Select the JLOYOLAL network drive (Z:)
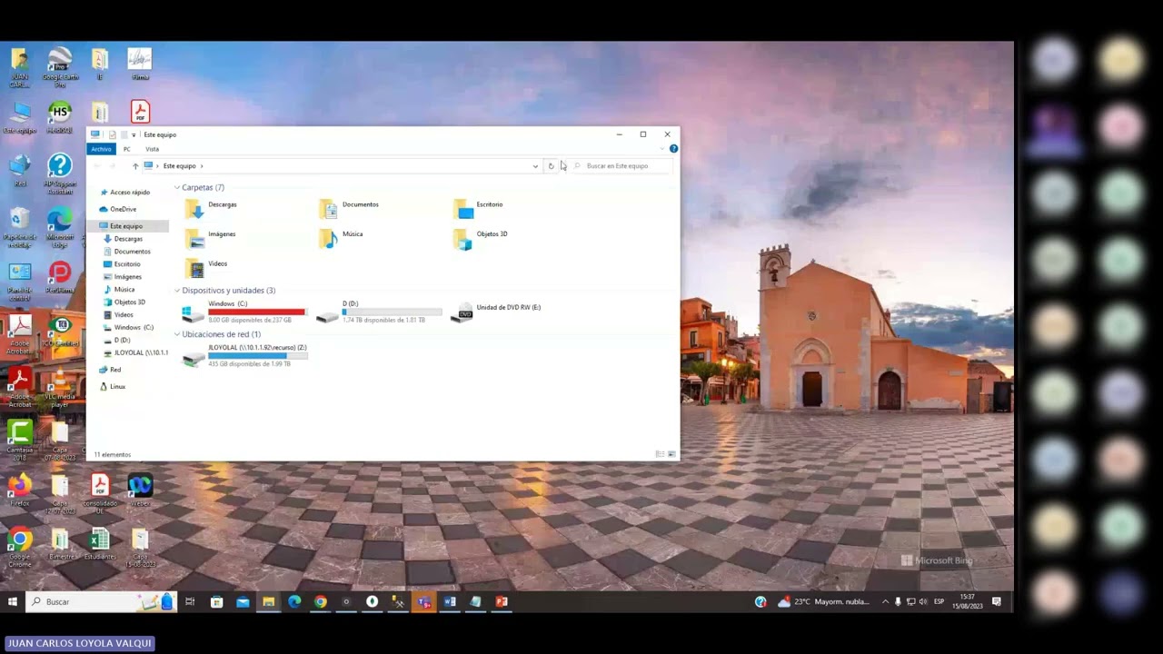The image size is (1163, 654). 244,356
